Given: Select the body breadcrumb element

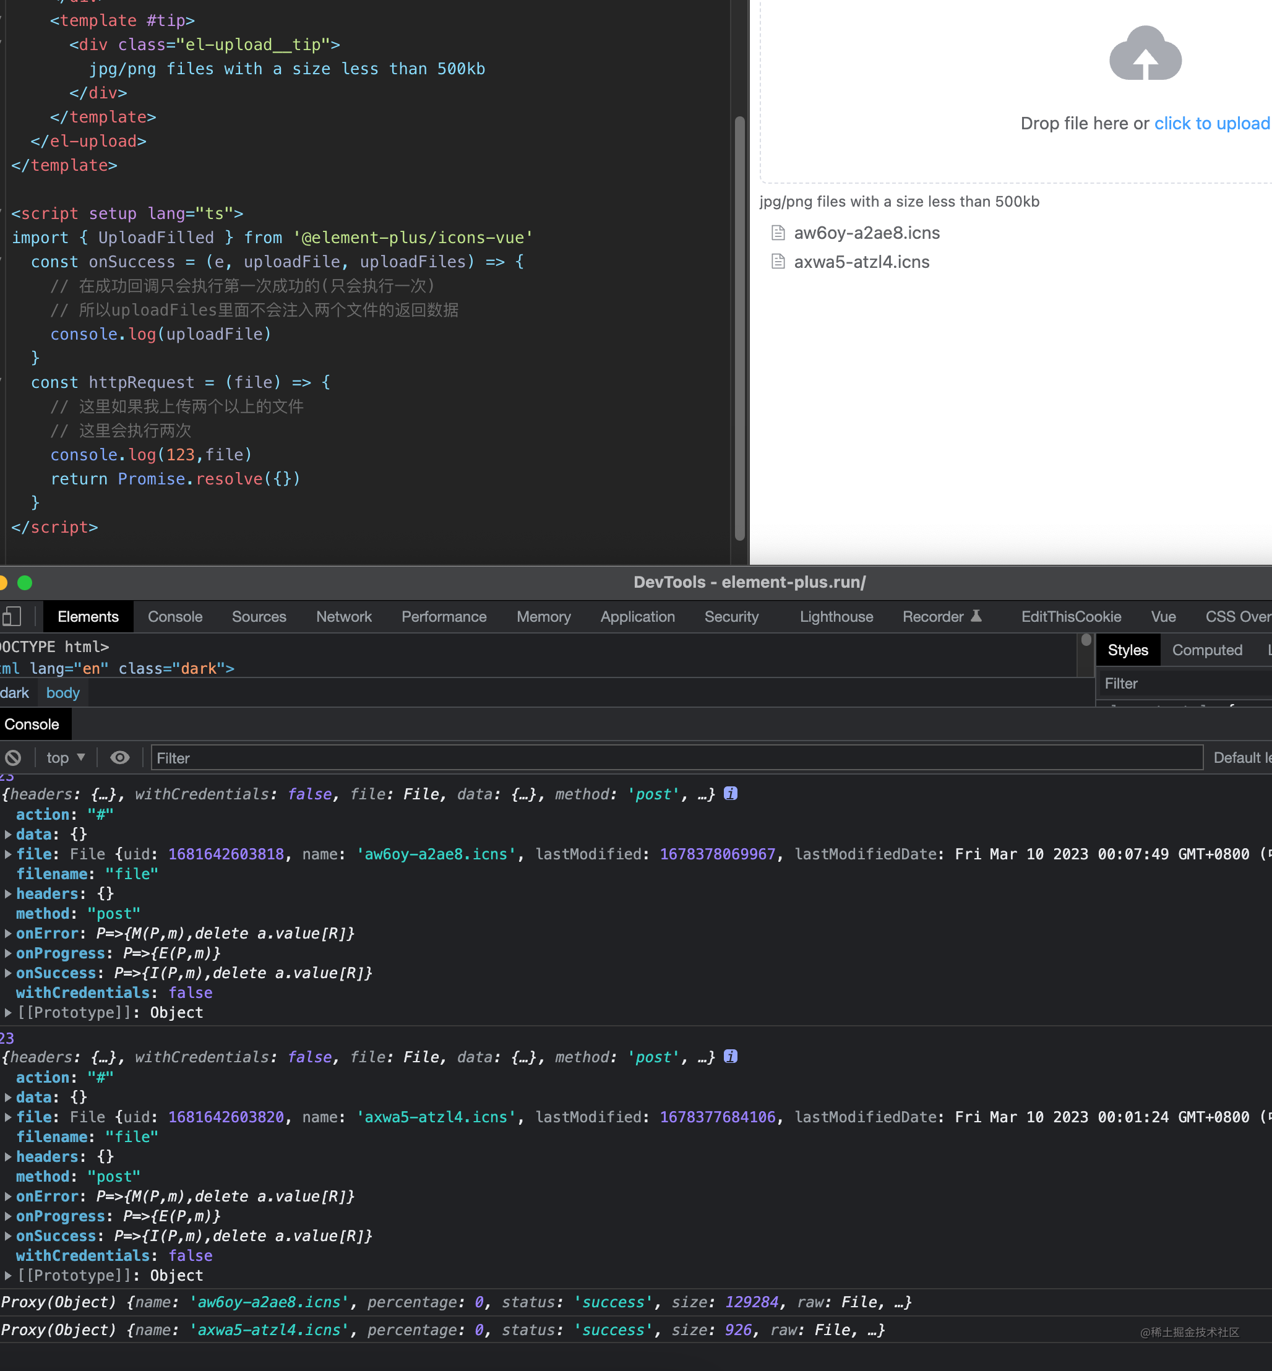Looking at the screenshot, I should 62,692.
